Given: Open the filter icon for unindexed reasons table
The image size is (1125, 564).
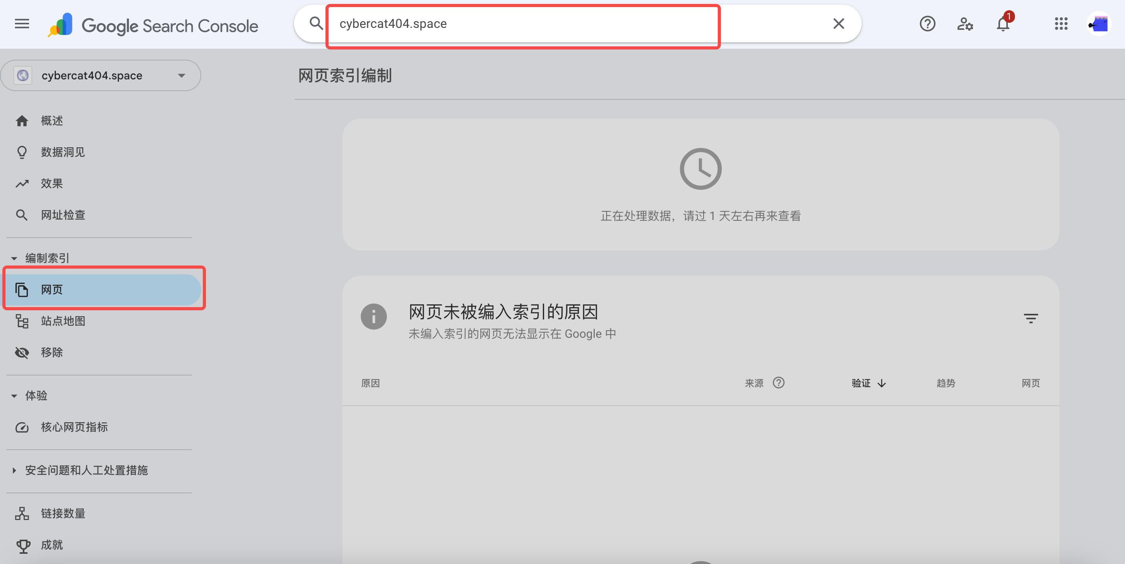Looking at the screenshot, I should [x=1031, y=318].
